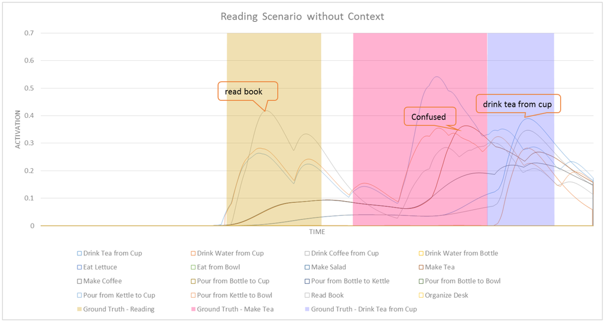Select 'Drink Water from Bottle' legend entry
This screenshot has width=605, height=322.
pyautogui.click(x=461, y=254)
